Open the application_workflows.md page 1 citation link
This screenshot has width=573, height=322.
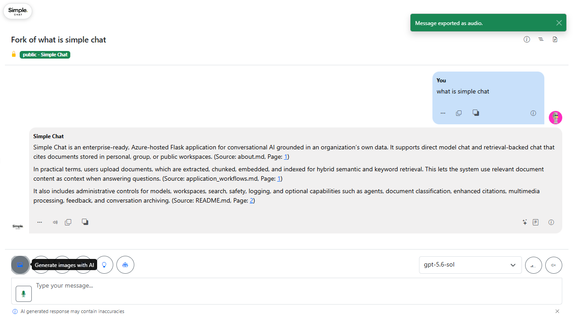279,178
